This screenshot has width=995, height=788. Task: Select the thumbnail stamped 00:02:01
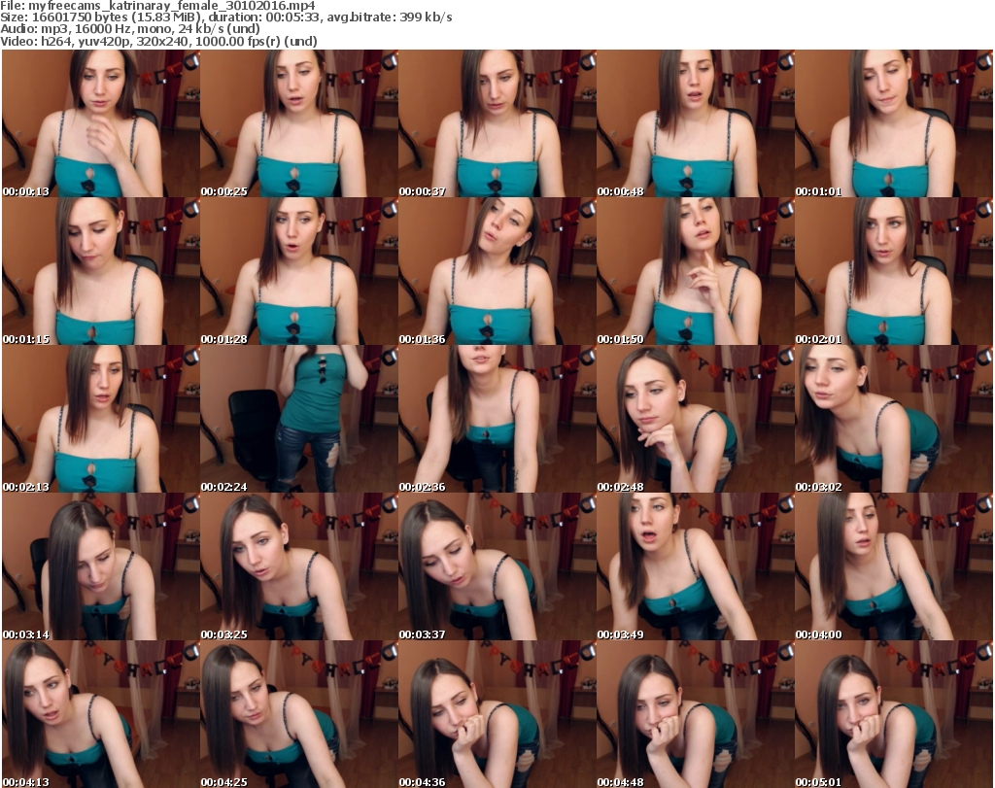tap(894, 271)
